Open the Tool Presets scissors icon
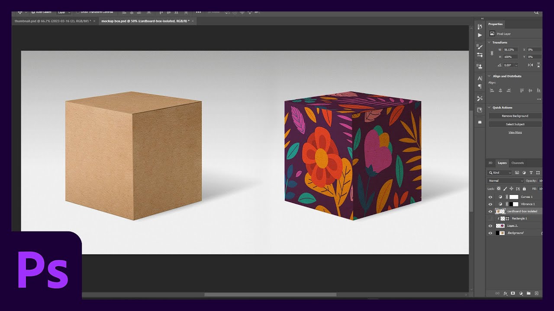554x311 pixels. 480,98
